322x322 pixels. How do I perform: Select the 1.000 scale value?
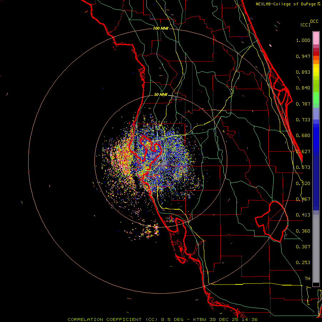coord(303,40)
